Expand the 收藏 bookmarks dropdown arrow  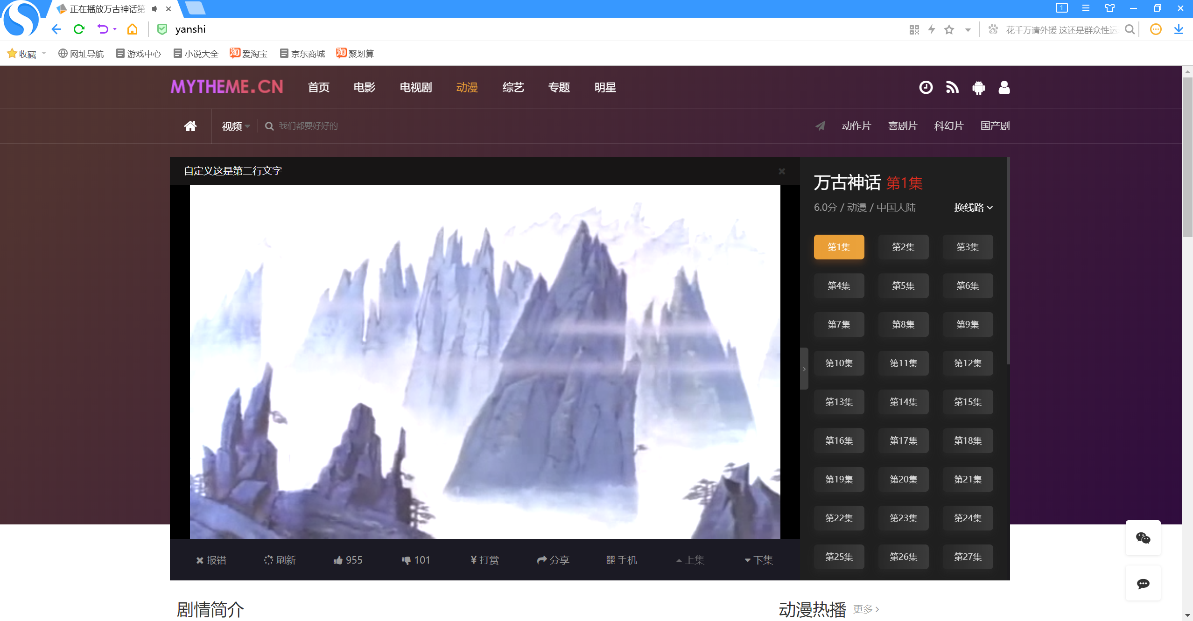(x=44, y=53)
